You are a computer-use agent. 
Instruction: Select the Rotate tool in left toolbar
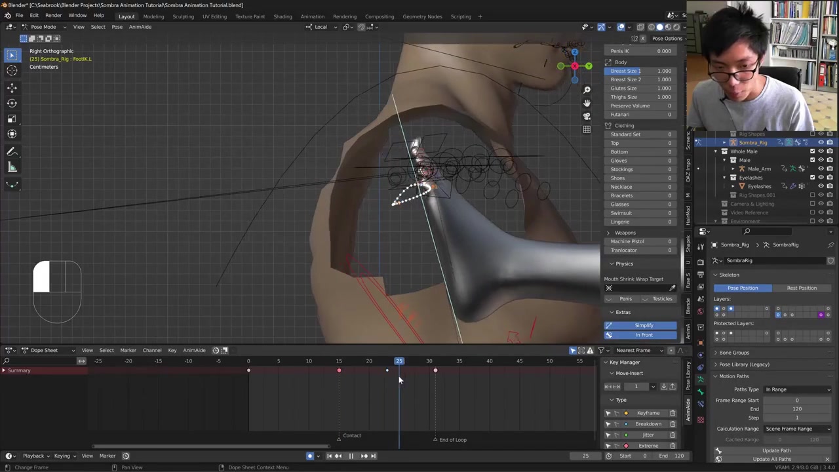[12, 103]
